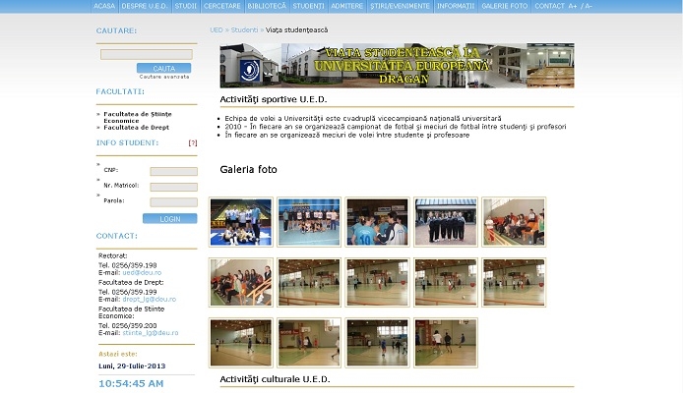Open the drept_lg@deu.ro email link
The width and height of the screenshot is (683, 393).
coord(149,300)
